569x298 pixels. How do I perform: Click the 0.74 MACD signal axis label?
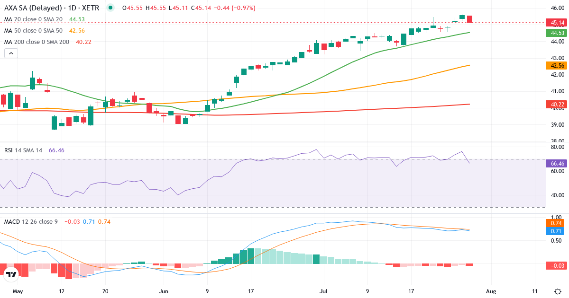(x=557, y=223)
